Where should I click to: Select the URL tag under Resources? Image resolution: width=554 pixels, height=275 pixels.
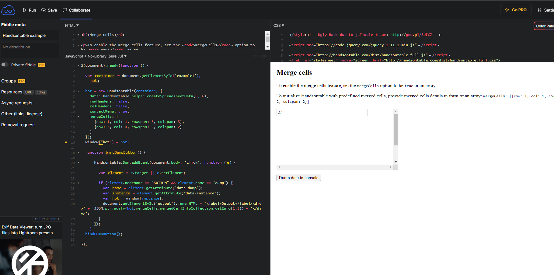(x=29, y=92)
